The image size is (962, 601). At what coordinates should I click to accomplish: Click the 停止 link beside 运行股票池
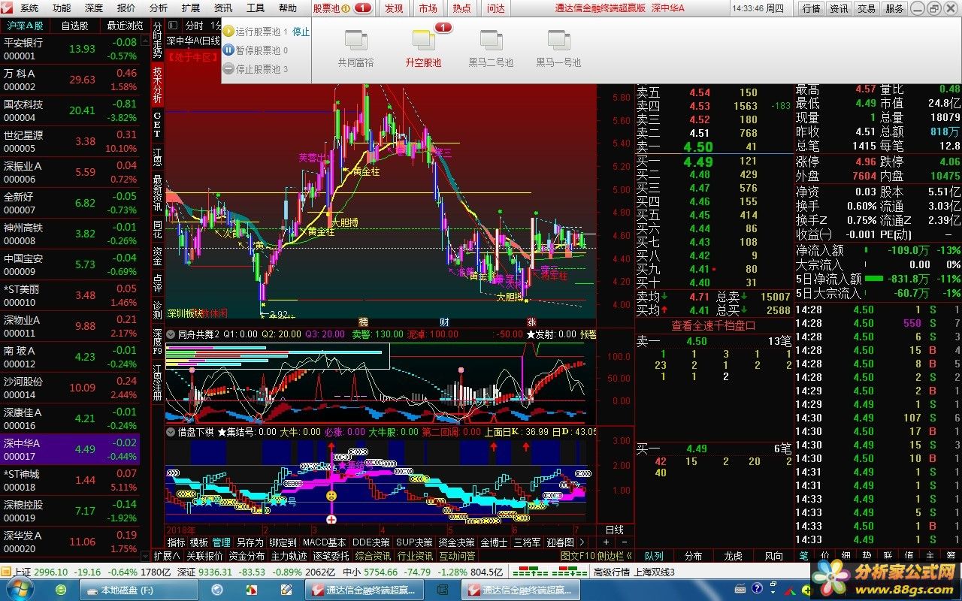tap(301, 32)
